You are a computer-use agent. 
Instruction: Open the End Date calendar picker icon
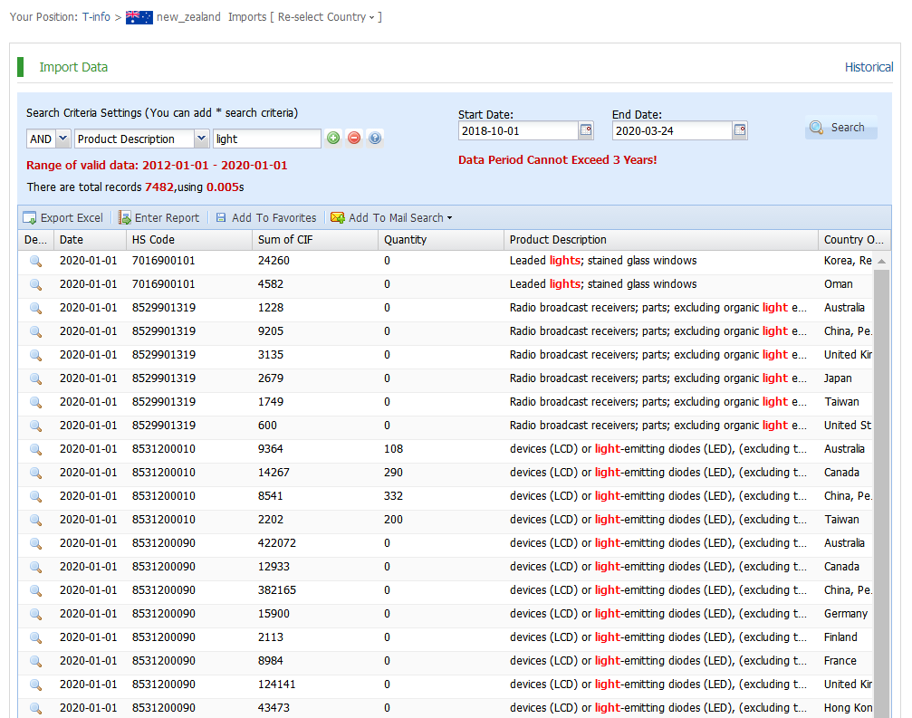(740, 130)
